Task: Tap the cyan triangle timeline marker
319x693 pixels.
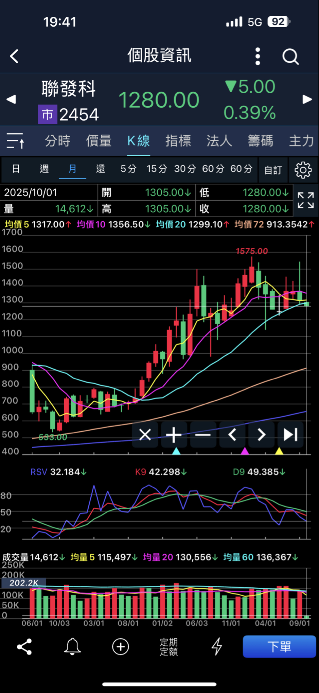Action: pyautogui.click(x=176, y=451)
